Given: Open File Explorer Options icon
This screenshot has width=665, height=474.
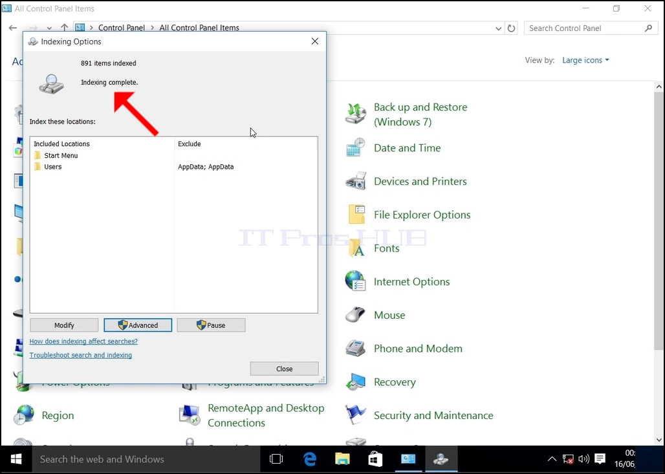Looking at the screenshot, I should [356, 215].
